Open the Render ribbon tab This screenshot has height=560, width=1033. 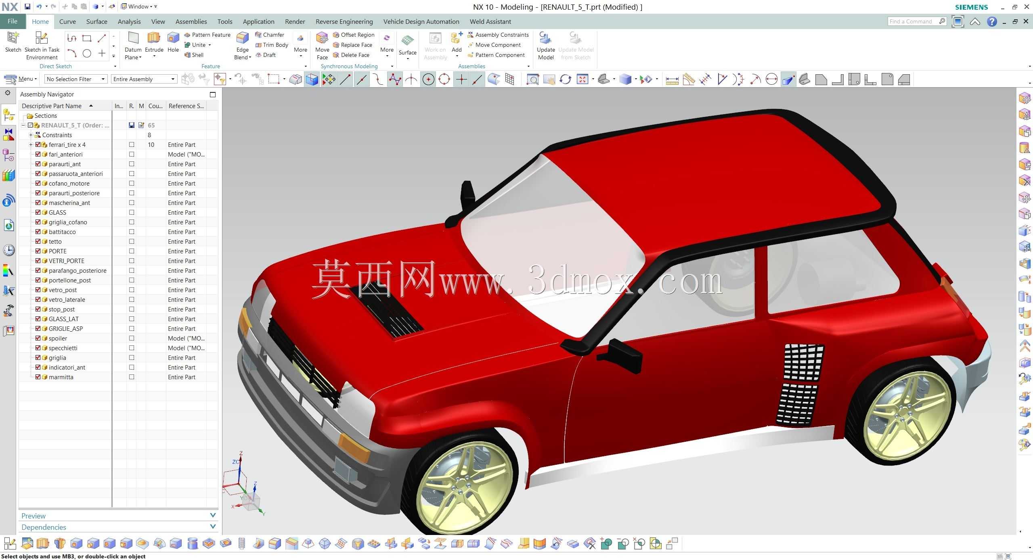pyautogui.click(x=295, y=21)
